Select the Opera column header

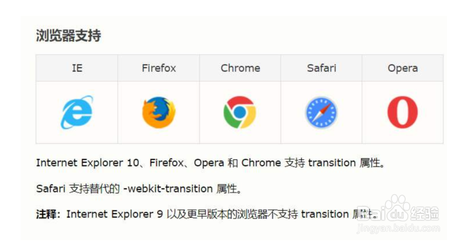pos(403,68)
